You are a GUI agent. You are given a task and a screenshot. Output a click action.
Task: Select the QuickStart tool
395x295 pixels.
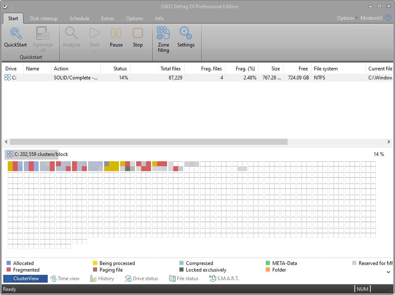coord(15,36)
